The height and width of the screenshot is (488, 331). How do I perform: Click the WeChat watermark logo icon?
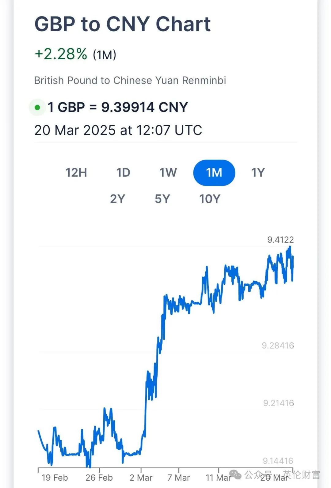(x=236, y=475)
